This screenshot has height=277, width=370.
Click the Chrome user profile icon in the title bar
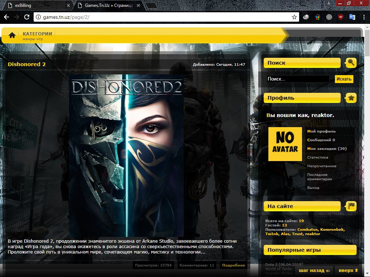[x=329, y=3]
